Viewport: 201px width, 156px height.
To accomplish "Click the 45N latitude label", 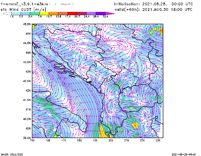I will tap(28, 34).
